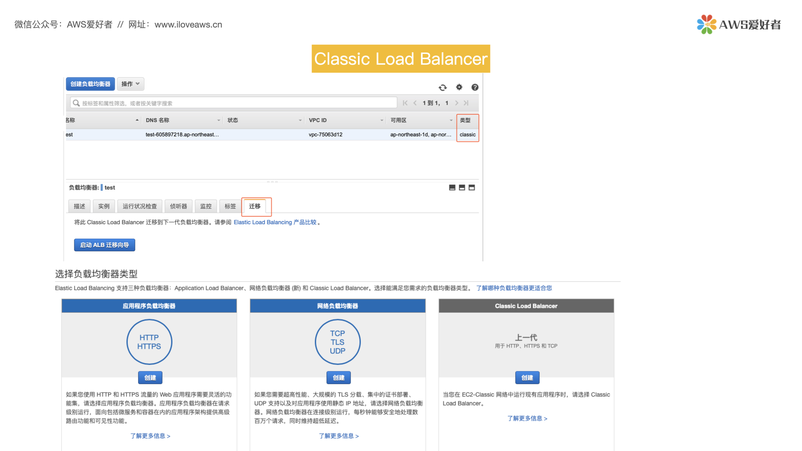Create a network load balancer
Screen dimensions: 802x451
pyautogui.click(x=339, y=378)
